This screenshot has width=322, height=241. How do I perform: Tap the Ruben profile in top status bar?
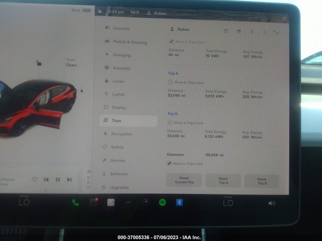point(157,14)
